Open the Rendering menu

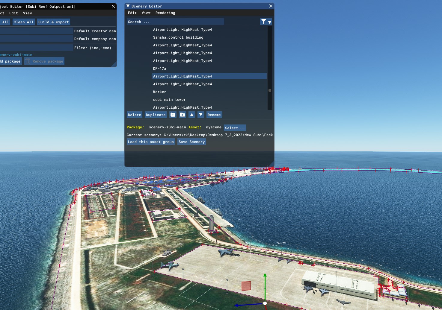(165, 13)
